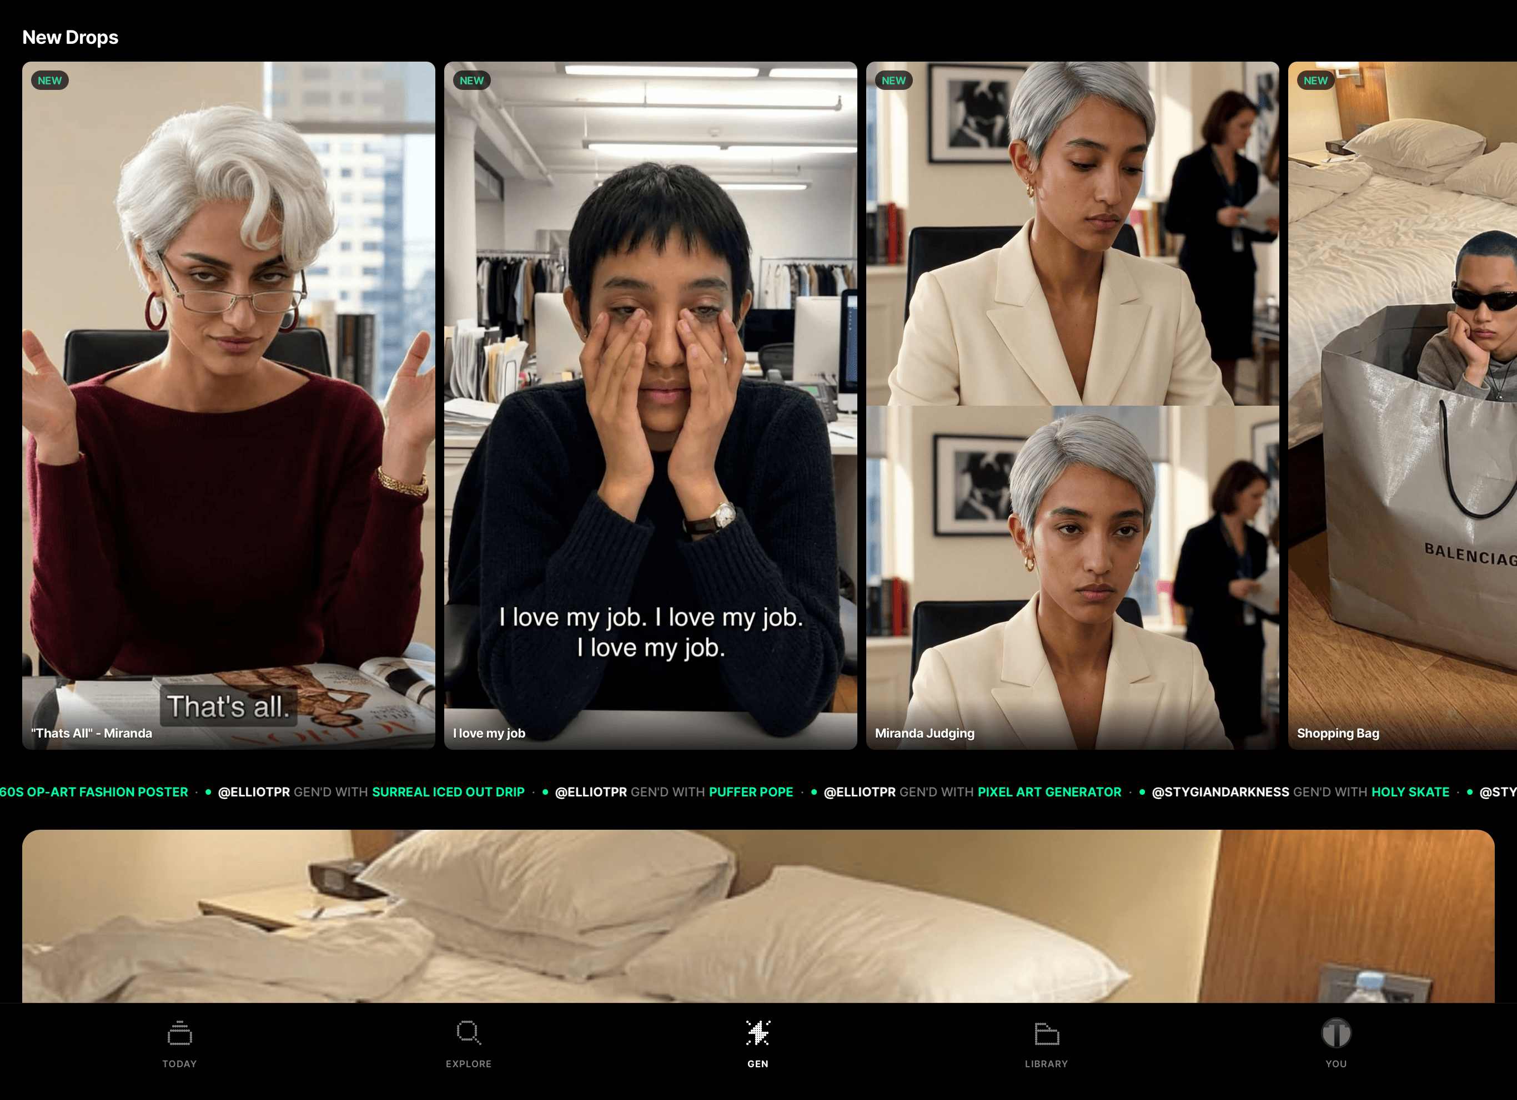Open @ELLIOTPR profile before PIXEL ART GENERATOR

click(x=860, y=792)
